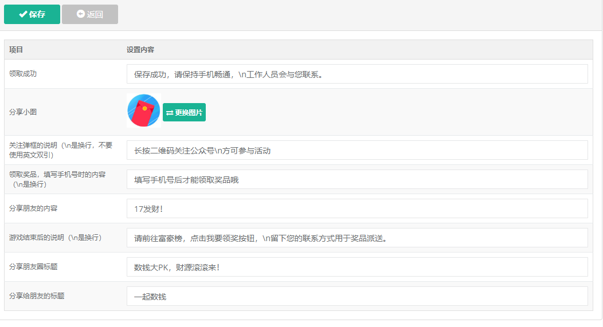Click the green 保存 save button
This screenshot has width=603, height=327.
[32, 14]
